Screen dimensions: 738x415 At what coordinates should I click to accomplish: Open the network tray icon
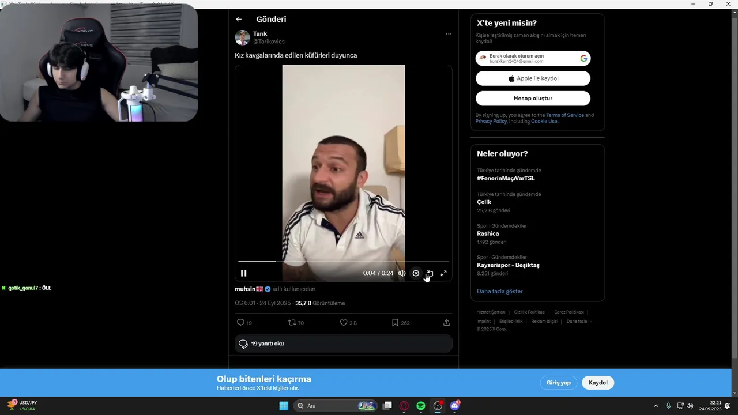(680, 406)
